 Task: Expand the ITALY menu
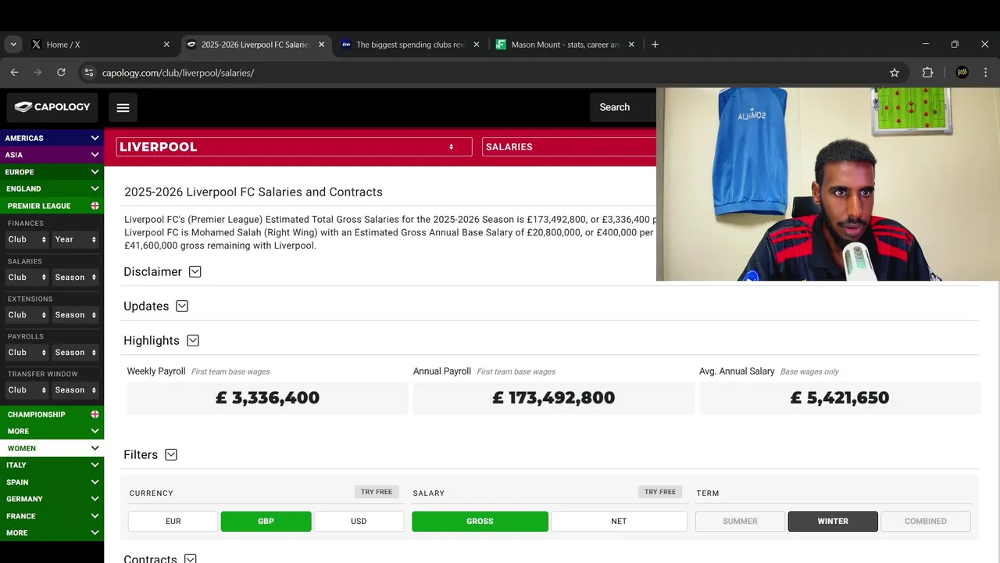[x=52, y=464]
